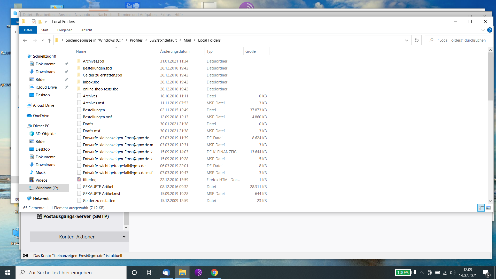The image size is (496, 279).
Task: Click Profiles in the breadcrumb path
Action: point(136,40)
